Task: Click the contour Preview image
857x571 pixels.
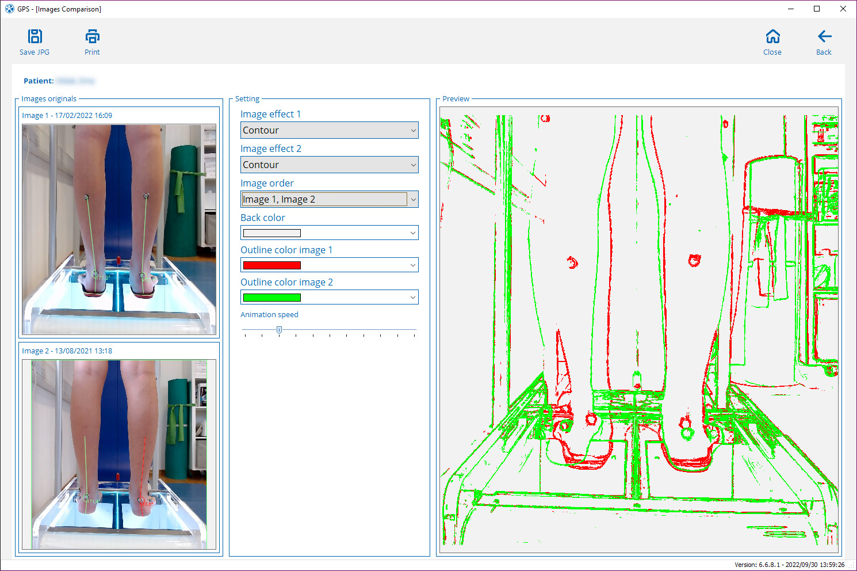Action: [x=639, y=330]
